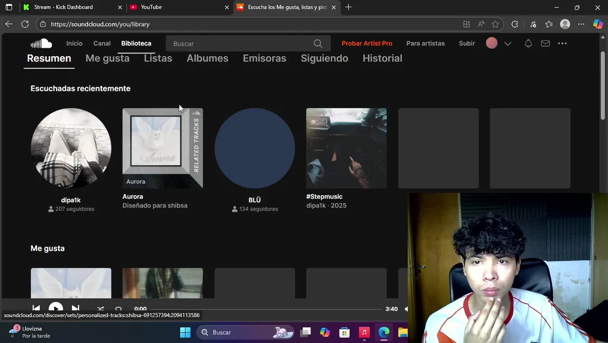Open the Siguiendo library tab
Screen dimensions: 608x343
tap(324, 58)
